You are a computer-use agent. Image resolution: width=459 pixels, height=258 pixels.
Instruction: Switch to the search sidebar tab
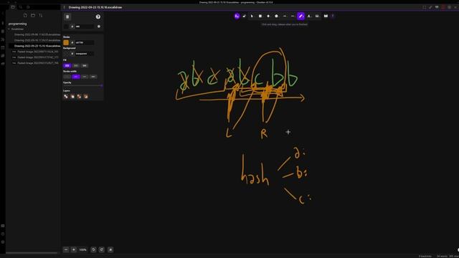[x=21, y=7]
